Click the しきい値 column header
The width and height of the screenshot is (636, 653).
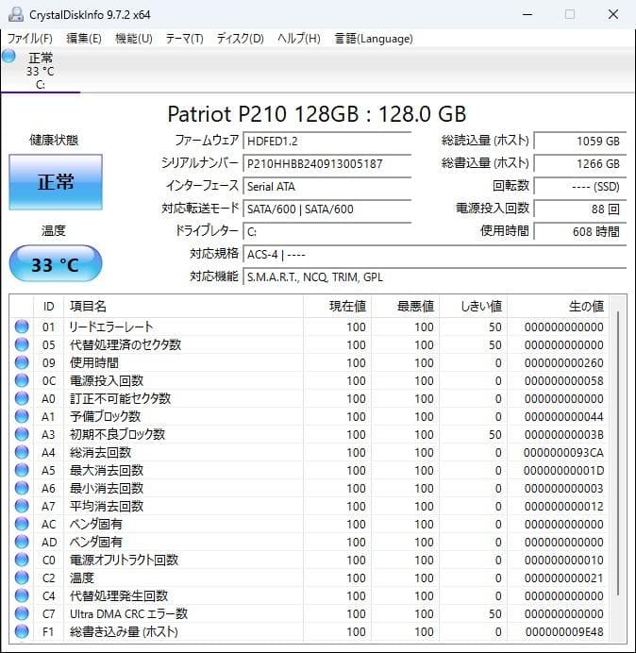pyautogui.click(x=473, y=307)
